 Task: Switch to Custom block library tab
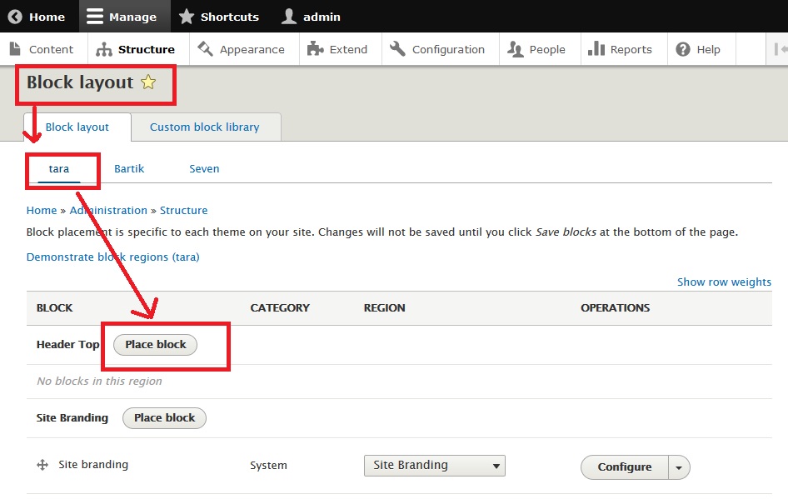pos(204,127)
